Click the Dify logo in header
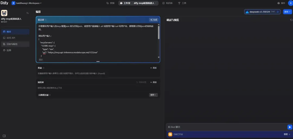Viewport: 293px width, 139px height. point(4,3)
